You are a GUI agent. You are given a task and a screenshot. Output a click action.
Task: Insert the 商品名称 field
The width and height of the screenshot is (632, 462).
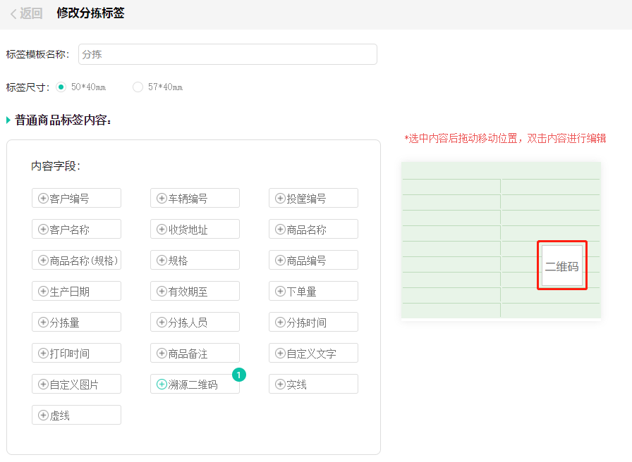tap(313, 229)
